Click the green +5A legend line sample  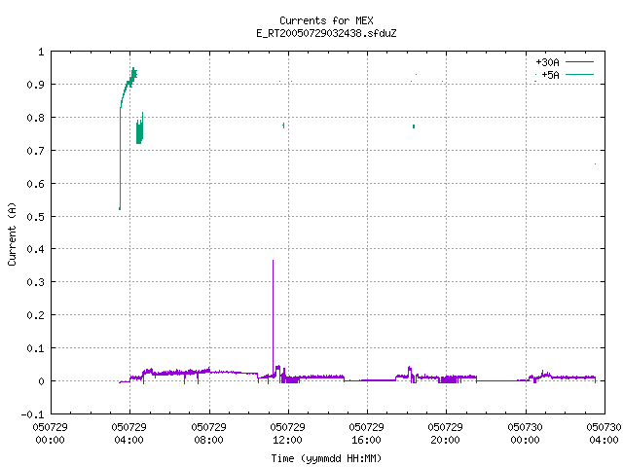[x=579, y=74]
